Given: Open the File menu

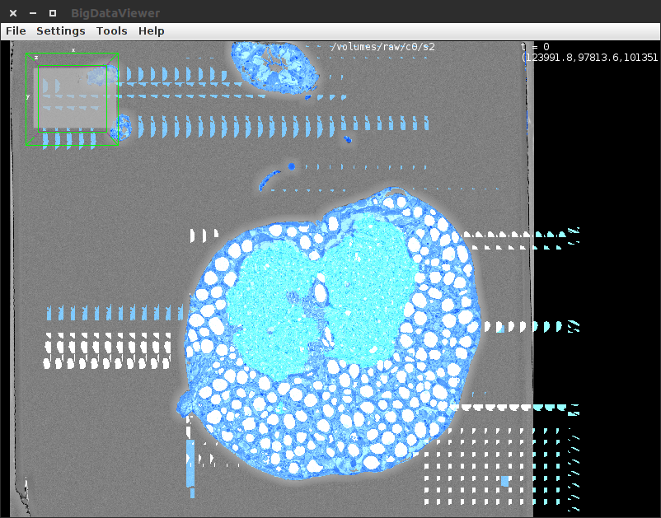Looking at the screenshot, I should point(15,30).
